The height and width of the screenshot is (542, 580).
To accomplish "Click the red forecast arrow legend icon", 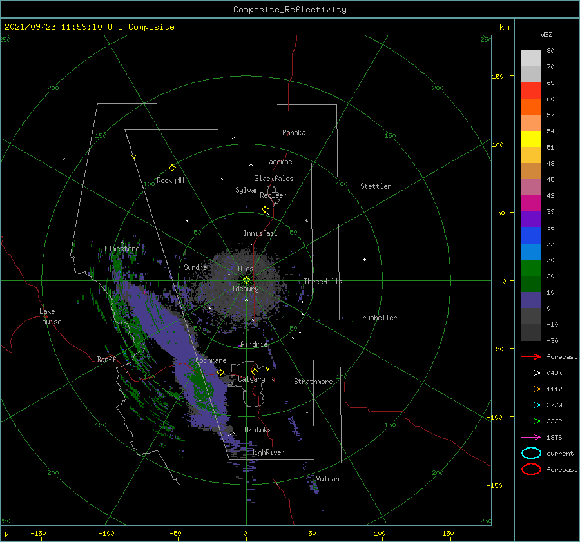I will coord(531,356).
